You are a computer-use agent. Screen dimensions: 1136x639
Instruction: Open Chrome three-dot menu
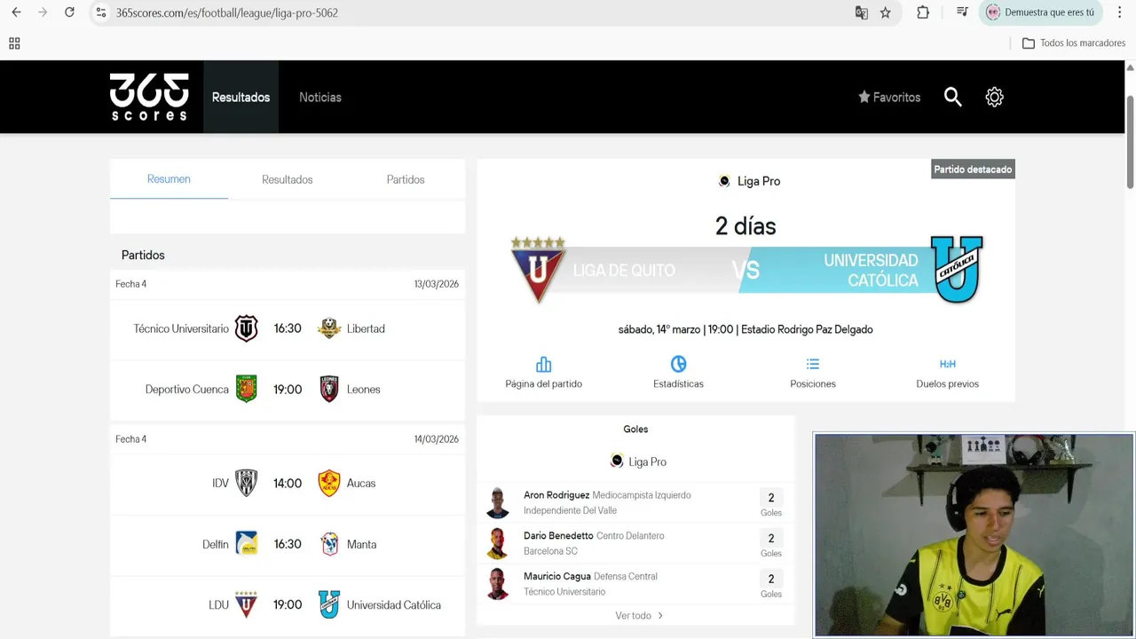(1119, 12)
